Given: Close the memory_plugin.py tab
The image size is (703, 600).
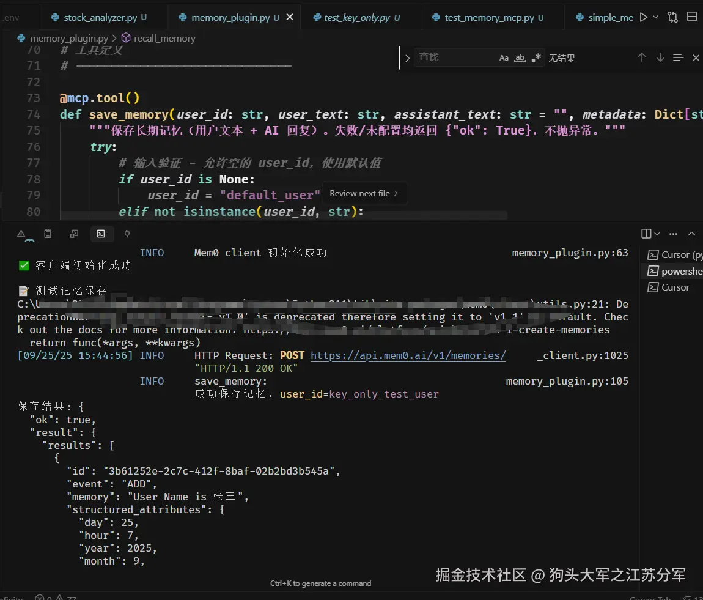Looking at the screenshot, I should tap(290, 17).
